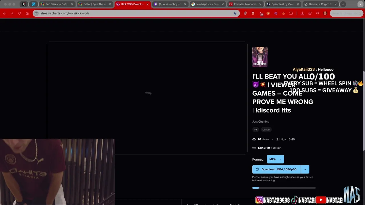This screenshot has height=205, width=365.
Task: Open the pinned X tab
Action: click(24, 4)
